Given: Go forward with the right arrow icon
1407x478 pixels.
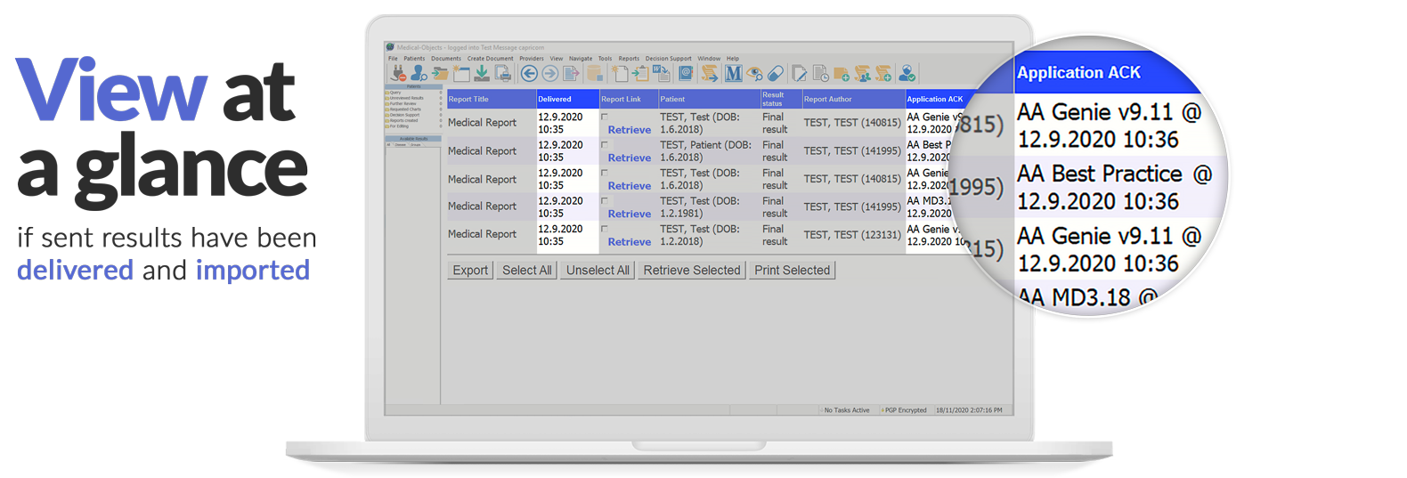Looking at the screenshot, I should 549,73.
